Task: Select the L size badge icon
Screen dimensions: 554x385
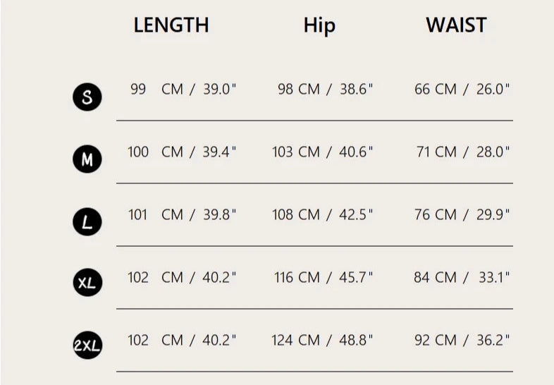Action: coord(87,223)
